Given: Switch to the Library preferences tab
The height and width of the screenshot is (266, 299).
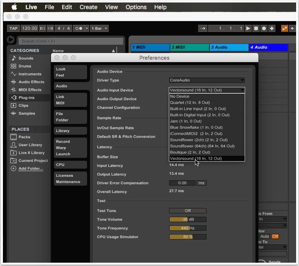Looking at the screenshot, I should 70,131.
